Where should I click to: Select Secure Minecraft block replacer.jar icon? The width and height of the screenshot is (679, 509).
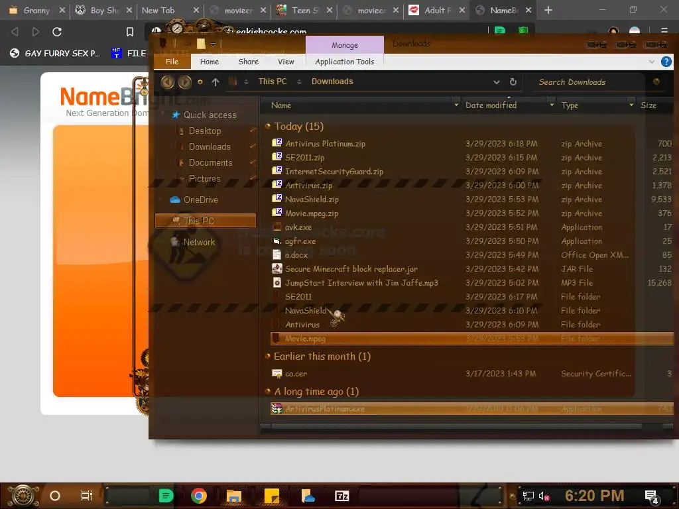point(277,268)
